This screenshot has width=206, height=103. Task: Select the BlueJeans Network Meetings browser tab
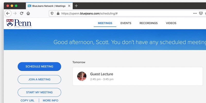[49, 6]
